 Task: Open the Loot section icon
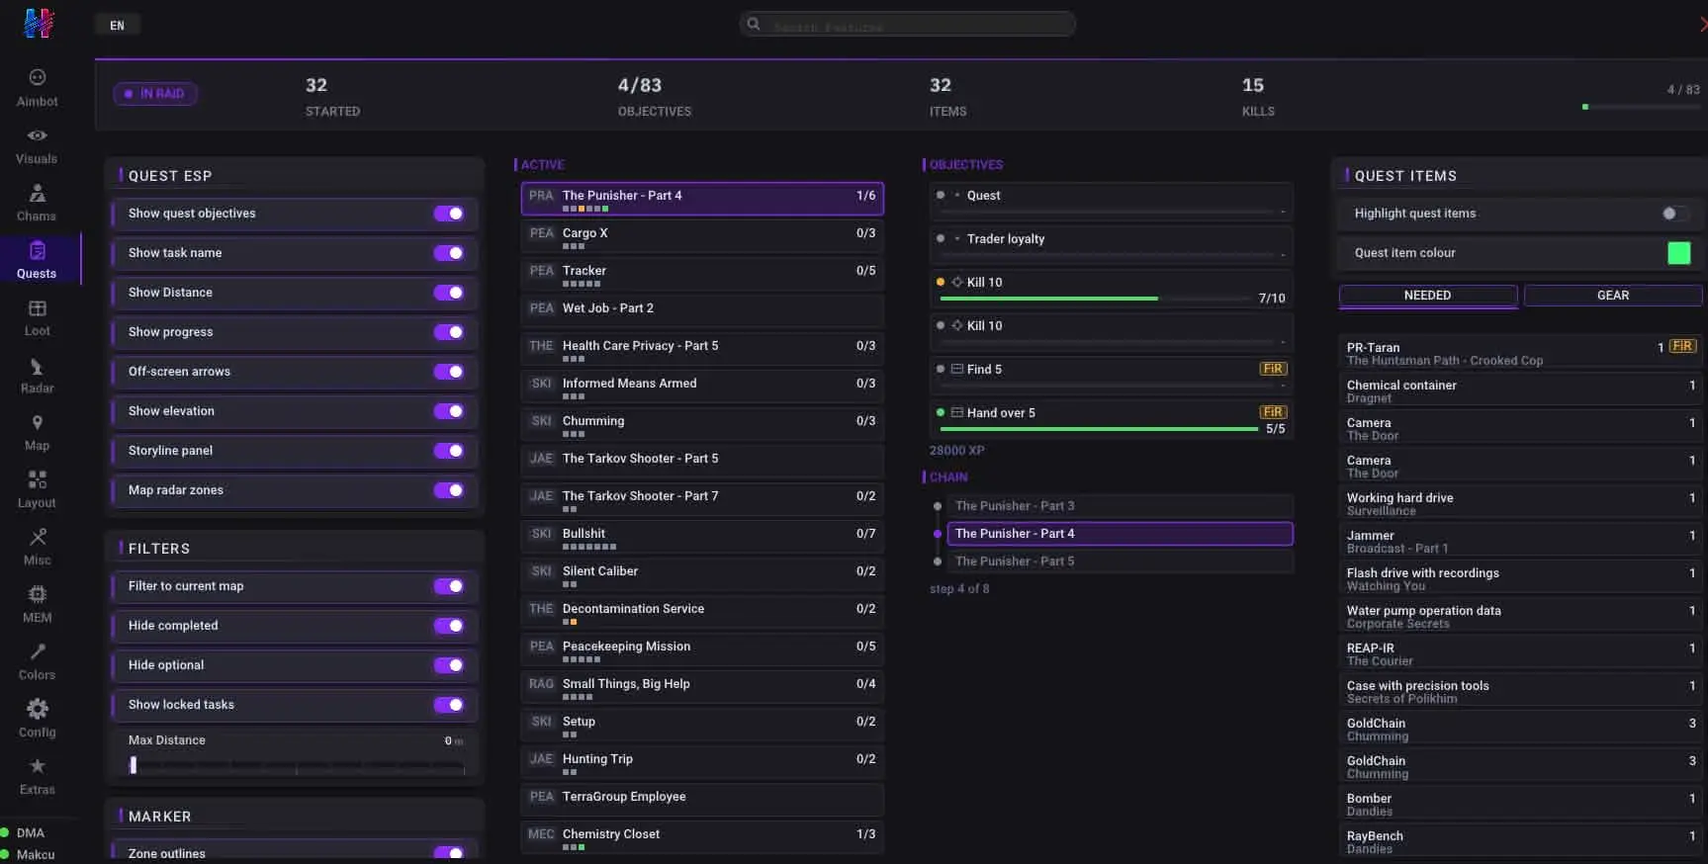click(38, 308)
